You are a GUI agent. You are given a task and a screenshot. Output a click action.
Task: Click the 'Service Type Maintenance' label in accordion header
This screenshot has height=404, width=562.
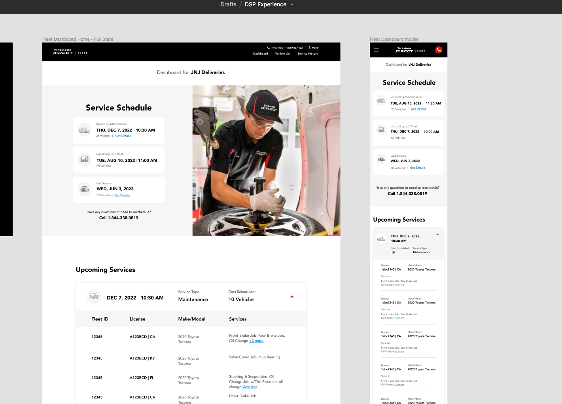193,296
